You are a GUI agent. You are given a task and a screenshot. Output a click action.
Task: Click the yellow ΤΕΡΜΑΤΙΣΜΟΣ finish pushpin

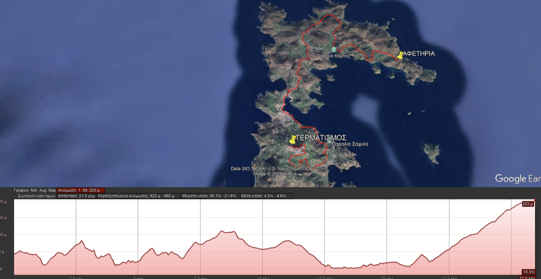(x=293, y=139)
